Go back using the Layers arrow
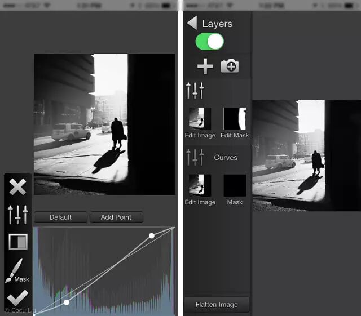 click(192, 23)
